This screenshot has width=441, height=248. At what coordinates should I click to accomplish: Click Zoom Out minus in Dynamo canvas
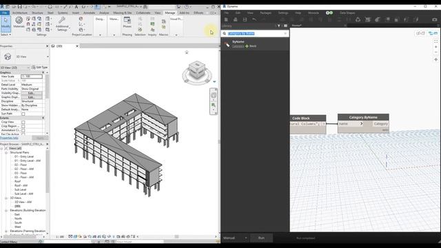click(x=436, y=52)
